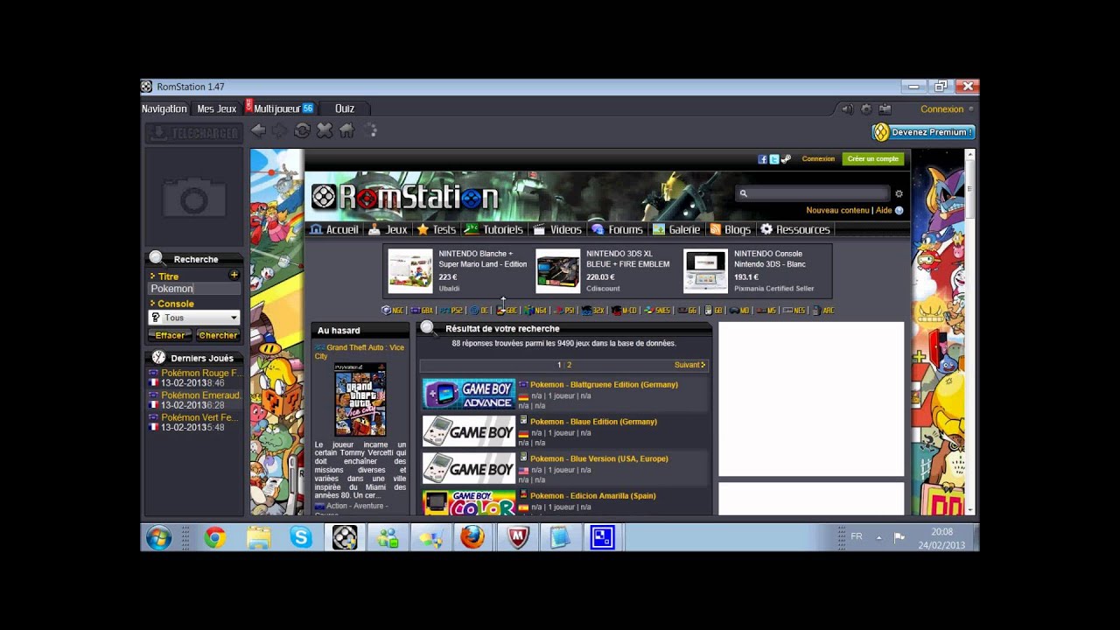The height and width of the screenshot is (630, 1120).
Task: Open the Console dropdown showing Tous
Action: click(194, 318)
